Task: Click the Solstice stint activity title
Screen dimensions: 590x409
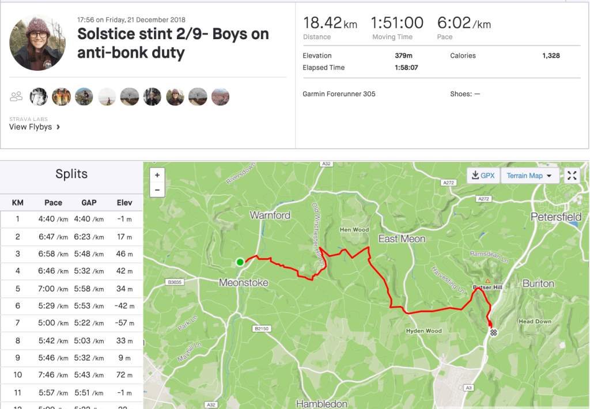Action: (173, 43)
